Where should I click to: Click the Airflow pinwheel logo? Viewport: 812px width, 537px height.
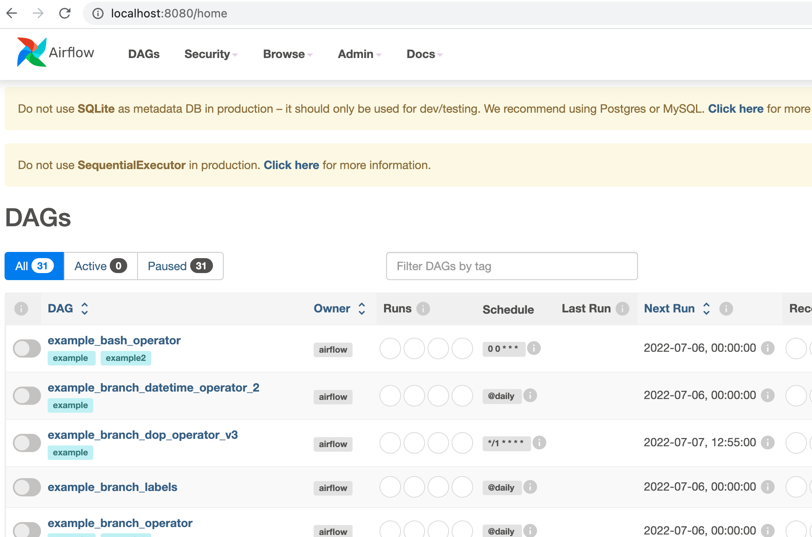pos(31,53)
